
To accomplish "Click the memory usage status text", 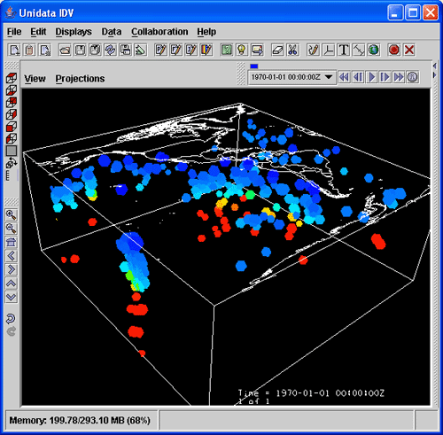I will (80, 420).
